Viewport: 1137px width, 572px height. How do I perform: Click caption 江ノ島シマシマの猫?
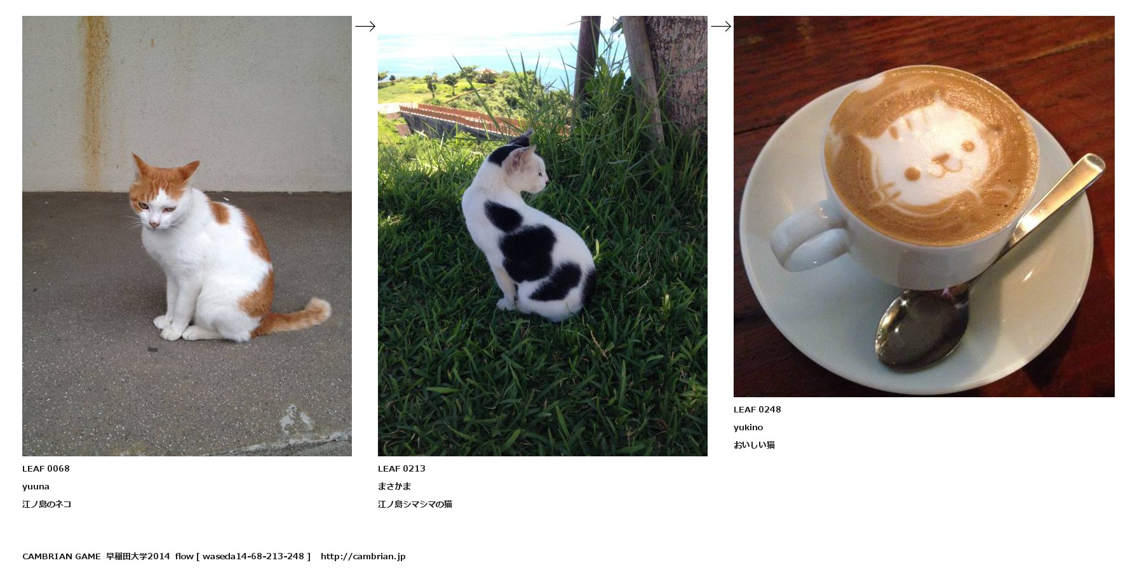[x=415, y=504]
